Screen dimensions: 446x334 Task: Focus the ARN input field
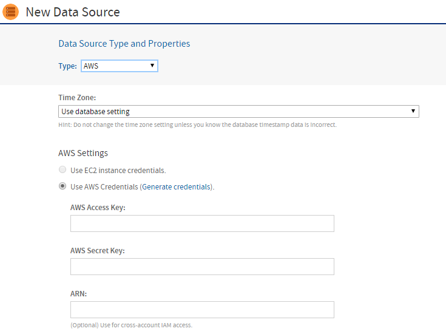pyautogui.click(x=202, y=310)
